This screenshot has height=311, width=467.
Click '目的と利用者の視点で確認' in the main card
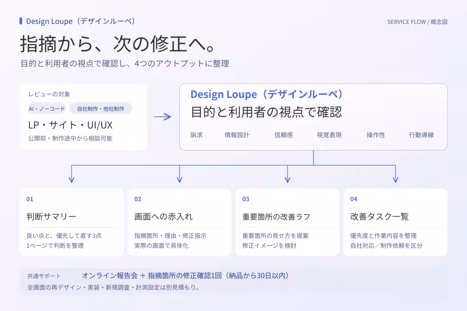coord(267,112)
